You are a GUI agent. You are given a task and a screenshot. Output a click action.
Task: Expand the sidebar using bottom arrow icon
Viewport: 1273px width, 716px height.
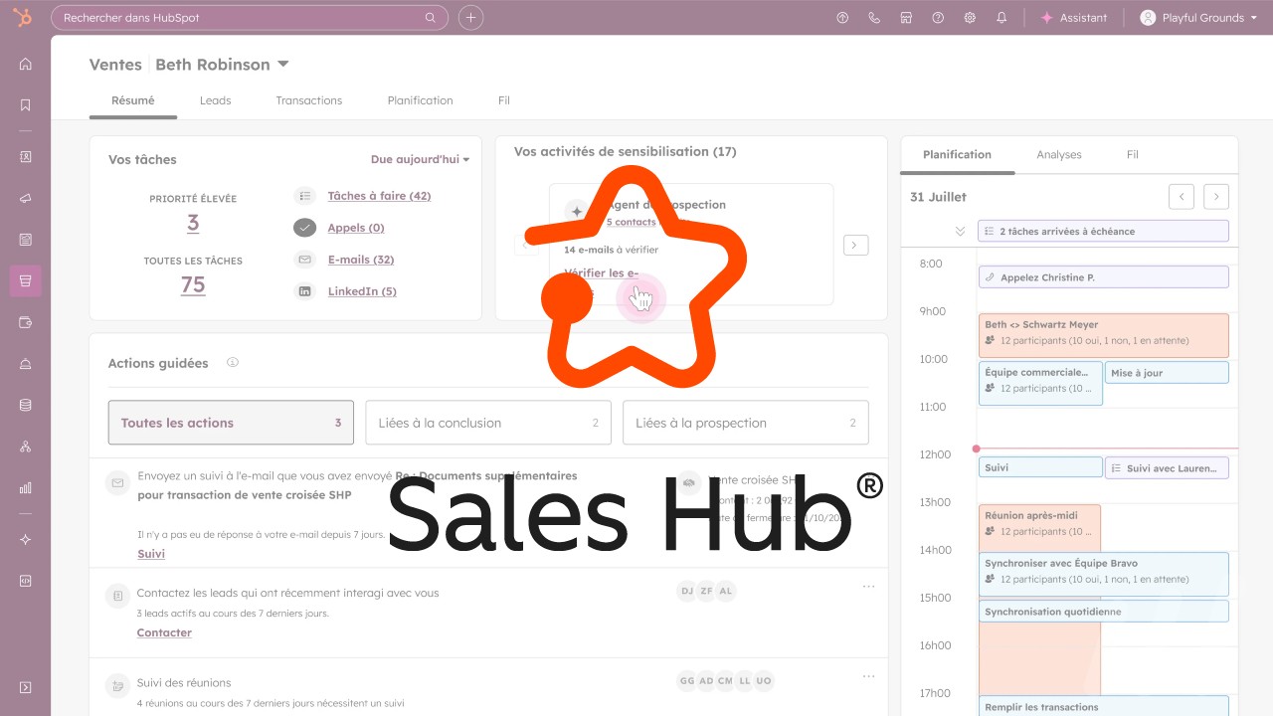[x=25, y=687]
